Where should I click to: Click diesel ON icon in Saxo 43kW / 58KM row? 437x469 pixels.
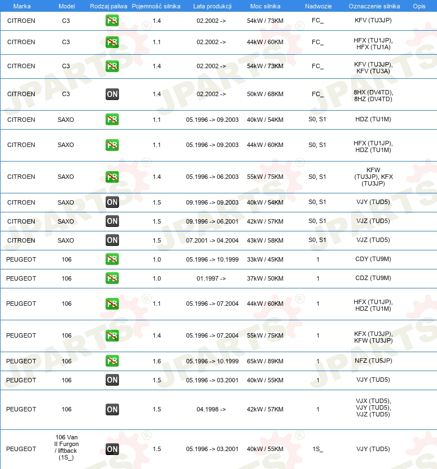(112, 240)
